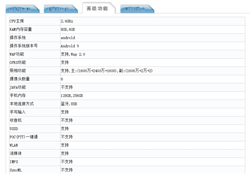The height and width of the screenshot is (174, 250).
Task: Click the POC(PTT)一键通 row label
Action: pos(22,137)
